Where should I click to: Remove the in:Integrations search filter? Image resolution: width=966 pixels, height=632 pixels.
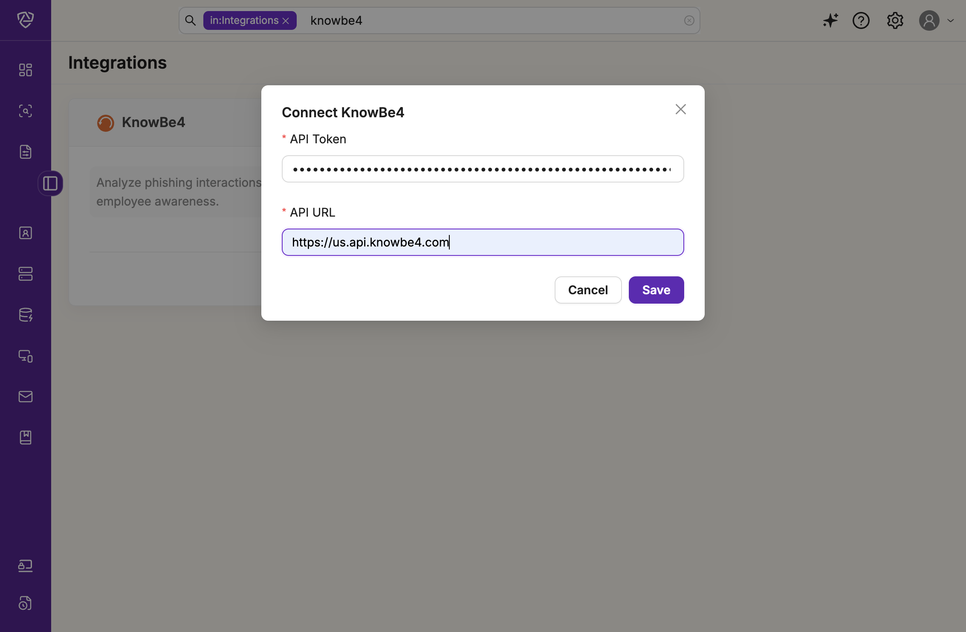(286, 21)
